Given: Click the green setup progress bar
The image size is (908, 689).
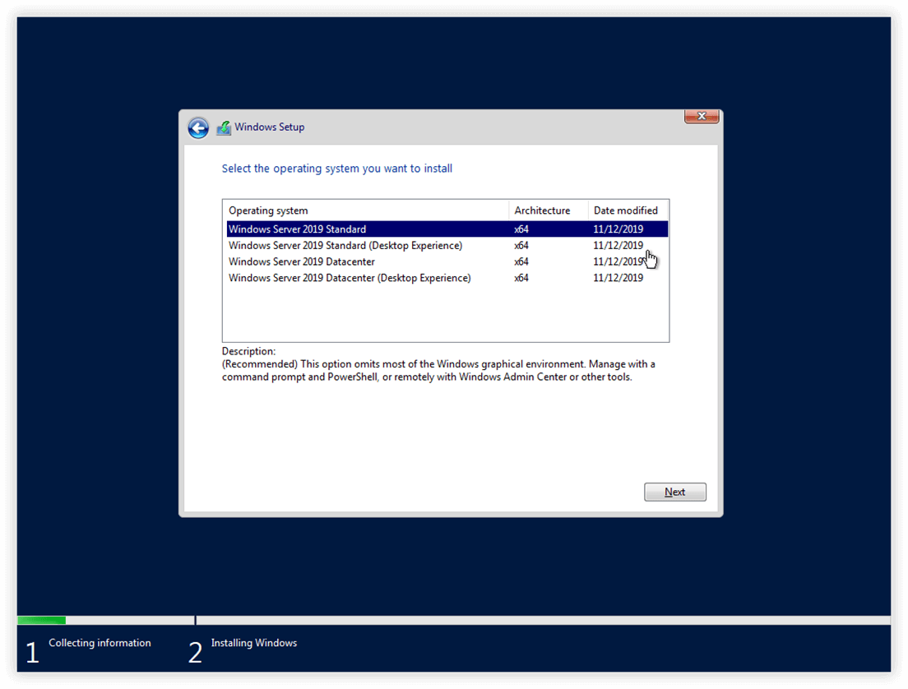Looking at the screenshot, I should click(42, 620).
